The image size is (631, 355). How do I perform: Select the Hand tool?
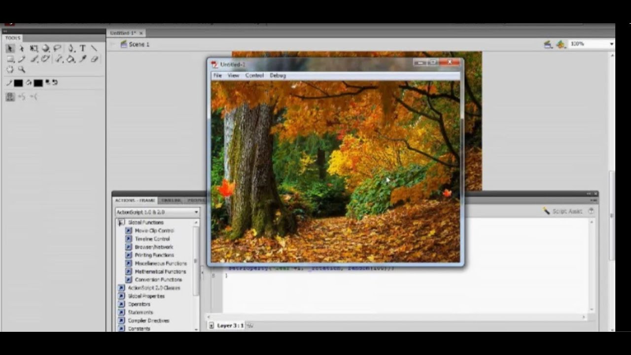10,70
